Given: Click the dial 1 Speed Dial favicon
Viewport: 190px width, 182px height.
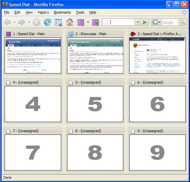Looking at the screenshot, I should (8, 34).
